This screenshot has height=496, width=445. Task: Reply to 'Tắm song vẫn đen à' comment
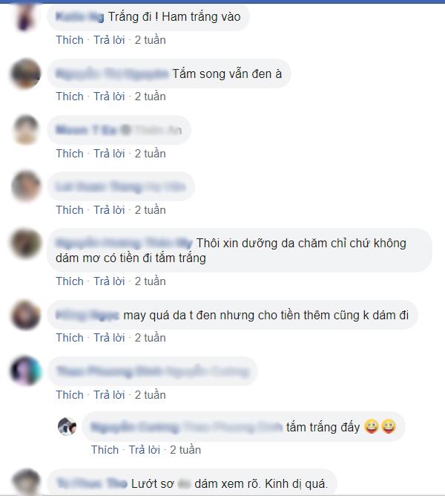(109, 97)
